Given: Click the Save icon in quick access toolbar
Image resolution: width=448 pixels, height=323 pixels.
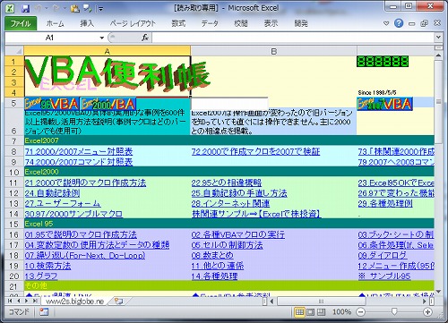Looking at the screenshot, I should [26, 8].
